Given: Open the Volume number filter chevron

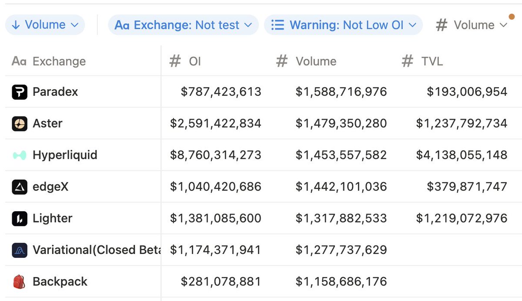Looking at the screenshot, I should pyautogui.click(x=504, y=25).
